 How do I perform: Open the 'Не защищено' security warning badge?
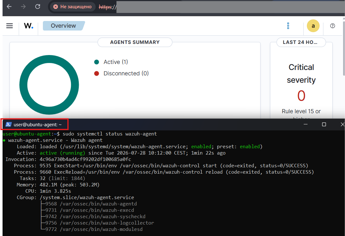point(73,7)
